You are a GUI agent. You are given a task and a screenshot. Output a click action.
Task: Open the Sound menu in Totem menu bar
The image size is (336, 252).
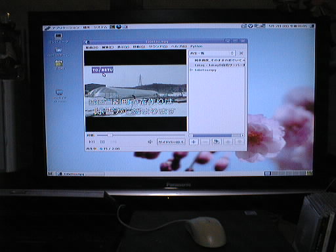158,47
